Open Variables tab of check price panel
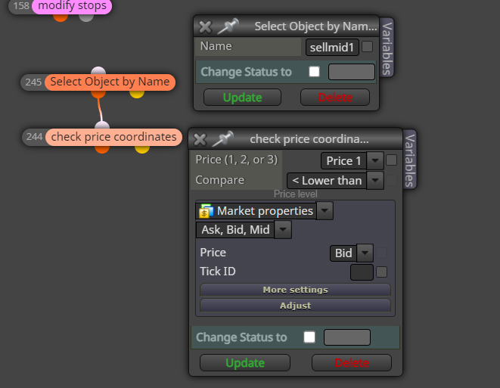The width and height of the screenshot is (500, 388). tap(409, 160)
